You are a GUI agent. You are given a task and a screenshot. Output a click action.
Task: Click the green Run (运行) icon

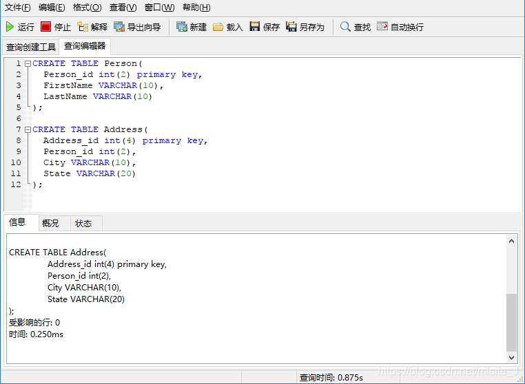click(10, 27)
